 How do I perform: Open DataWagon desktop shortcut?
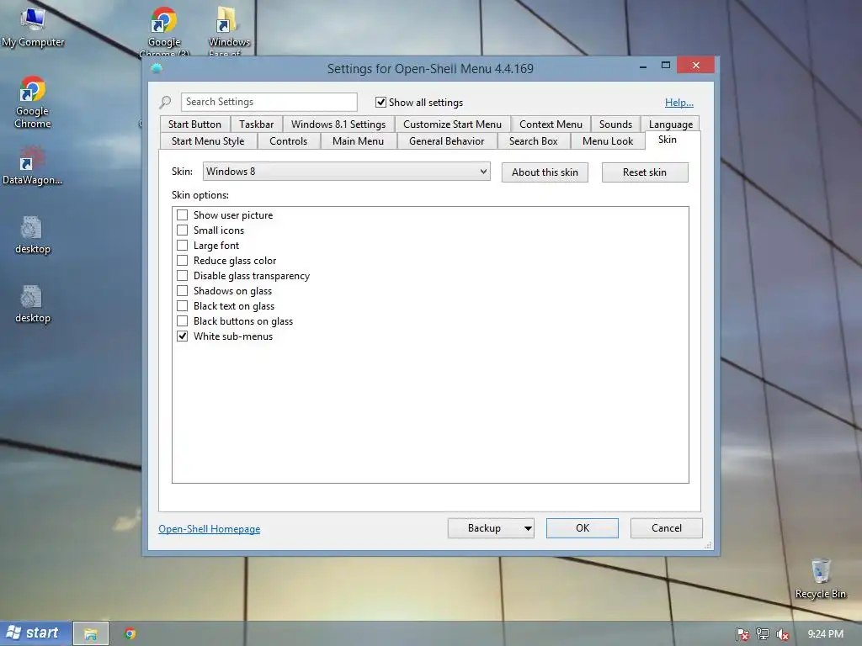click(x=33, y=165)
